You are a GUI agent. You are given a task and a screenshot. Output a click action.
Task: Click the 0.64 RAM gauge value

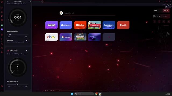[x=18, y=17]
